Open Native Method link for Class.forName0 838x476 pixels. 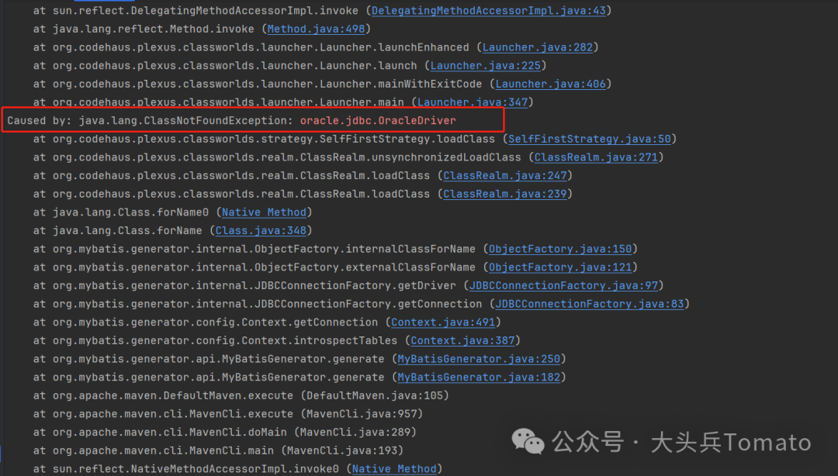click(264, 212)
